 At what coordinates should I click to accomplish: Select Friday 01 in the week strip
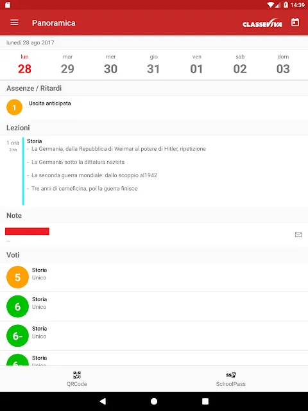pos(197,65)
